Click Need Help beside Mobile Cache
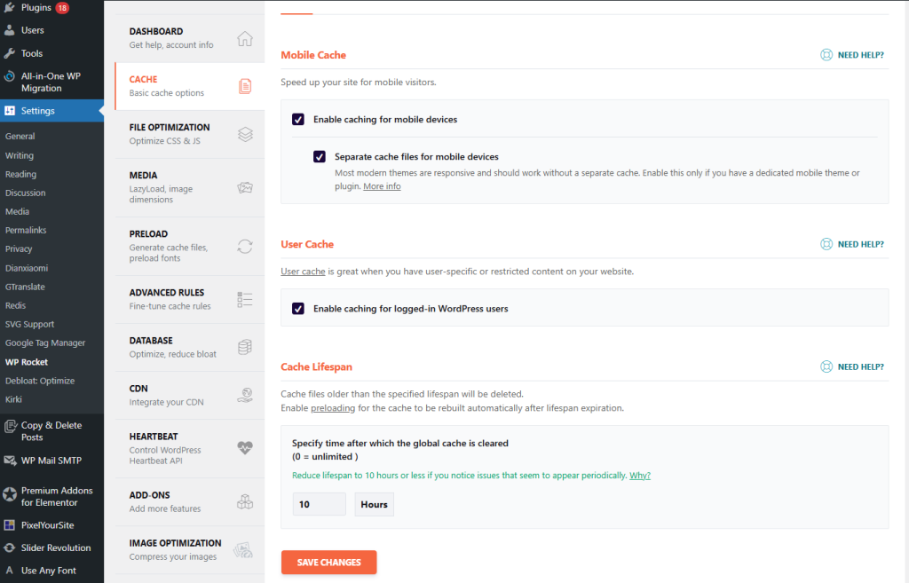The width and height of the screenshot is (909, 583). pyautogui.click(x=852, y=55)
